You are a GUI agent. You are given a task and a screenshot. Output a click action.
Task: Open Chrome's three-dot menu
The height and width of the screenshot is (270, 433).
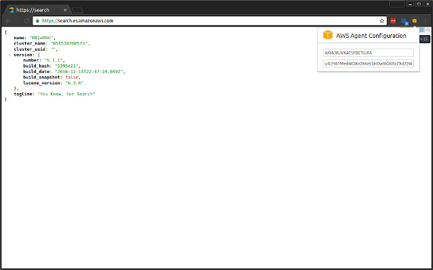[x=426, y=21]
